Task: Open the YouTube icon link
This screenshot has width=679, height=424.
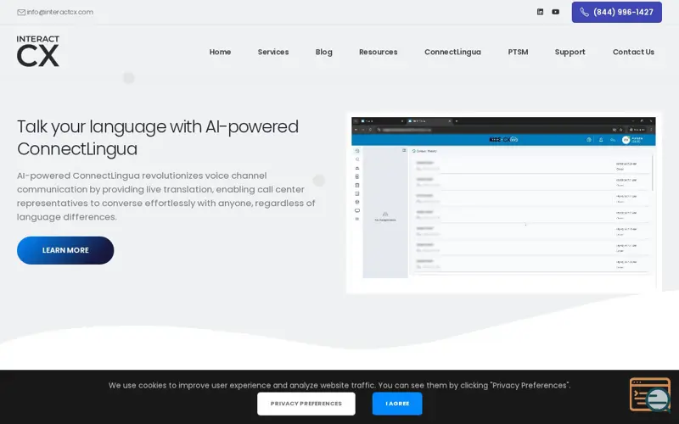Action: [556, 12]
